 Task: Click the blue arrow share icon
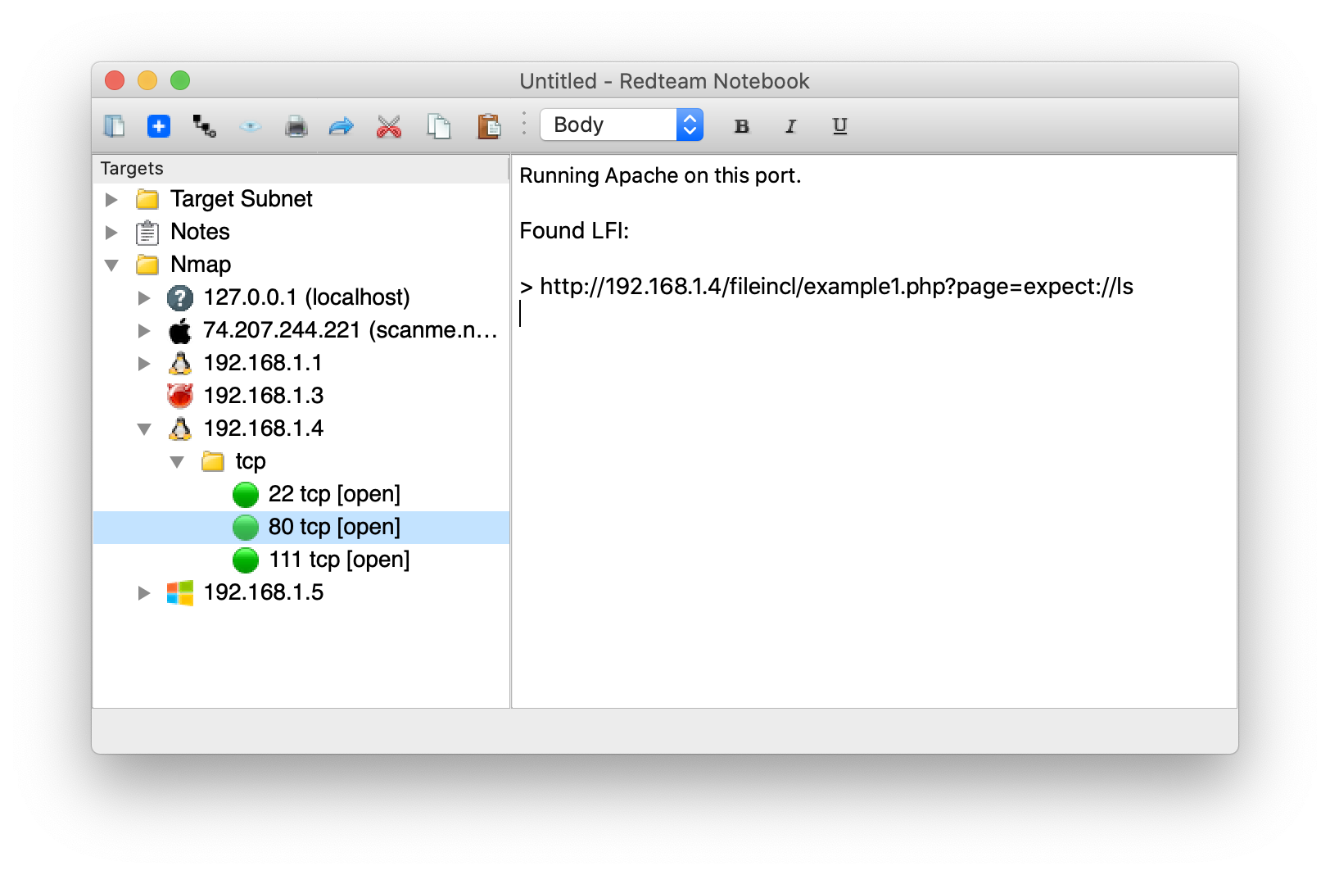341,126
